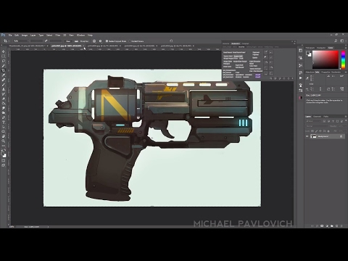Activate the Zoom tool magnifier
Viewport: 348px width, 261px height.
4,141
